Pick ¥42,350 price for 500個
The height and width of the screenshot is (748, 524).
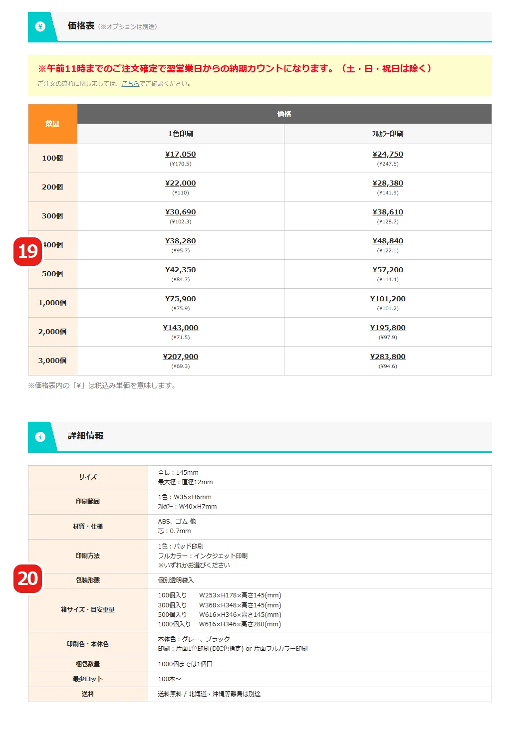(180, 270)
